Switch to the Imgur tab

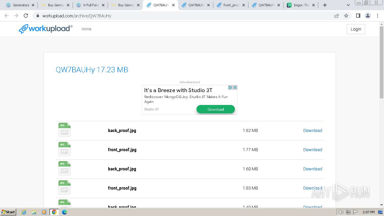click(301, 5)
